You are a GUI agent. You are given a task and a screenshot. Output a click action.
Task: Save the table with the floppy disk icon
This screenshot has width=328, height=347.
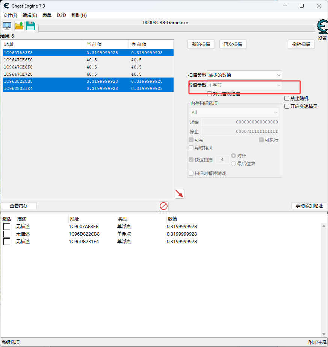[x=31, y=26]
